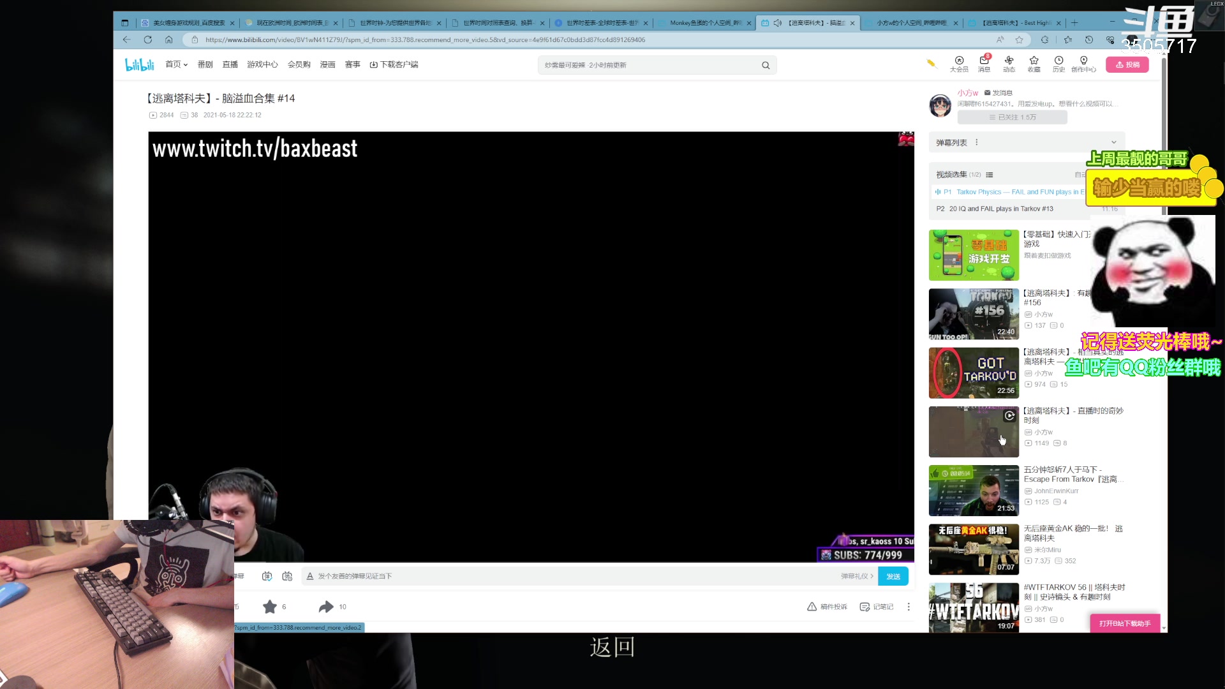The image size is (1225, 689).
Task: Open browser essentials heart icon
Action: click(1110, 40)
